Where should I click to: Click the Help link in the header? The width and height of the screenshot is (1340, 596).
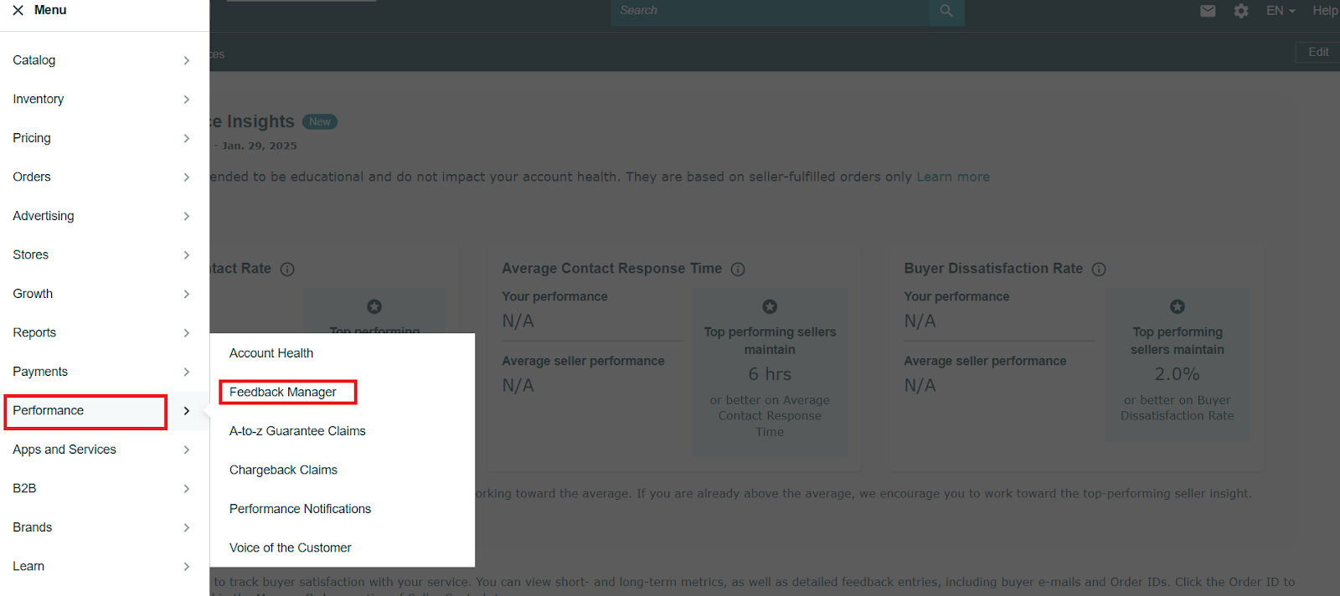[1325, 11]
